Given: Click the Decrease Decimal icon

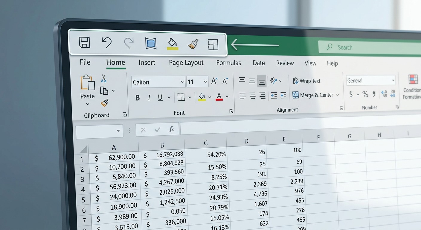Looking at the screenshot, I should [393, 94].
